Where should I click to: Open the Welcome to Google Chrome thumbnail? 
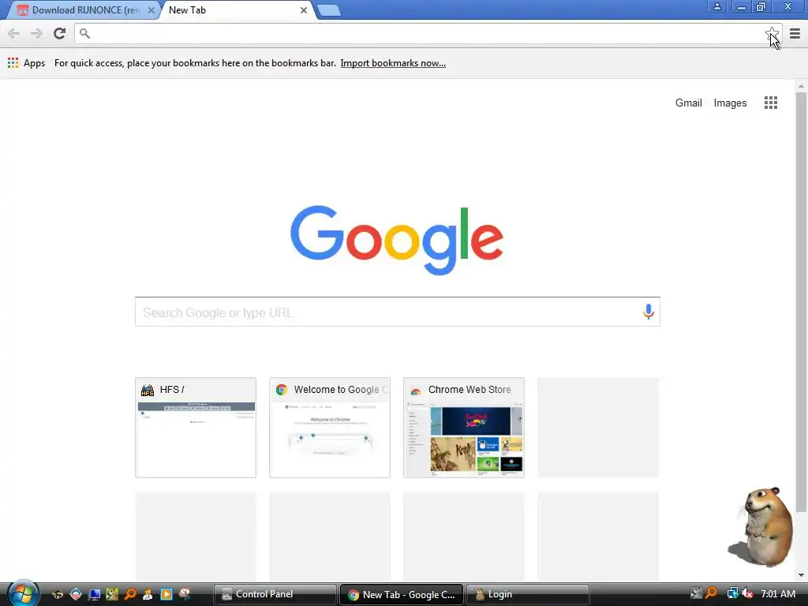(330, 427)
